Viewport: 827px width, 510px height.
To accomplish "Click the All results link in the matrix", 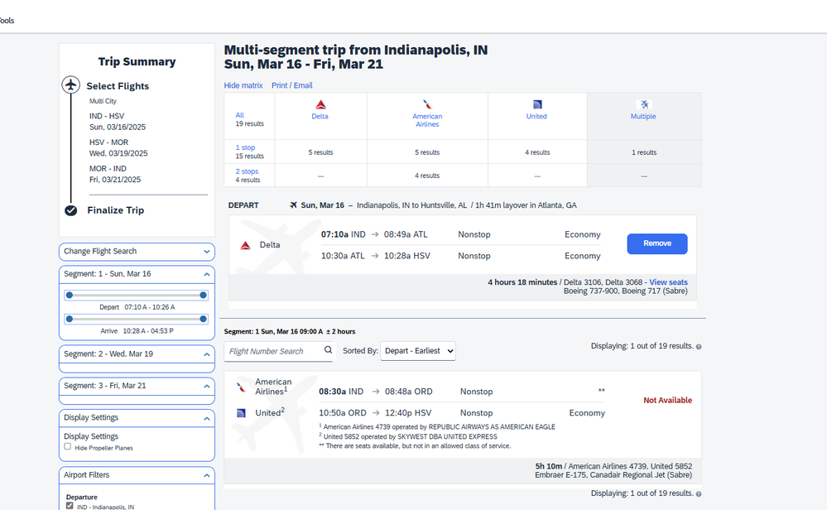I will click(x=240, y=115).
